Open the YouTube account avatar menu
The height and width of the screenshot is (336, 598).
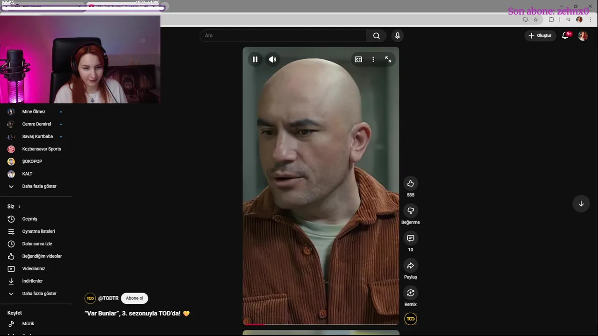click(583, 36)
